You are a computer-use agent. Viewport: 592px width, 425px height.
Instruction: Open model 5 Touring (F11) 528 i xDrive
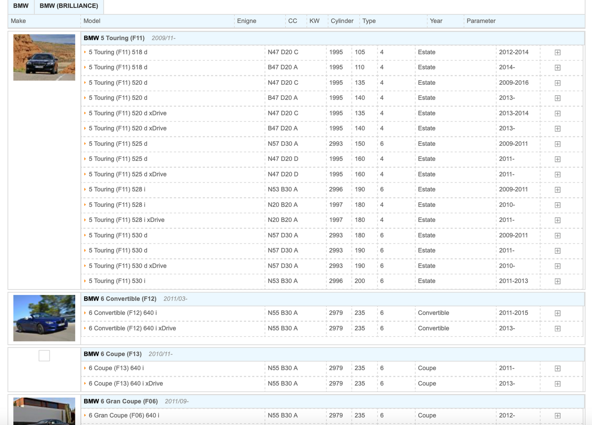pyautogui.click(x=127, y=220)
